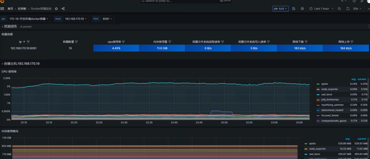Image resolution: width=370 pixels, height=159 pixels.
Task: Filter the 容器文件系统写入速率 column
Action: pyautogui.click(x=268, y=42)
